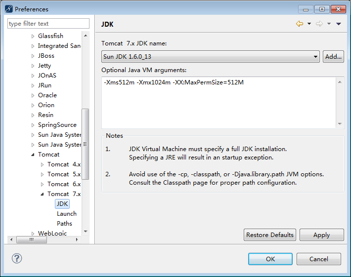351x277 pixels.
Task: Click the help question mark icon
Action: (17, 258)
